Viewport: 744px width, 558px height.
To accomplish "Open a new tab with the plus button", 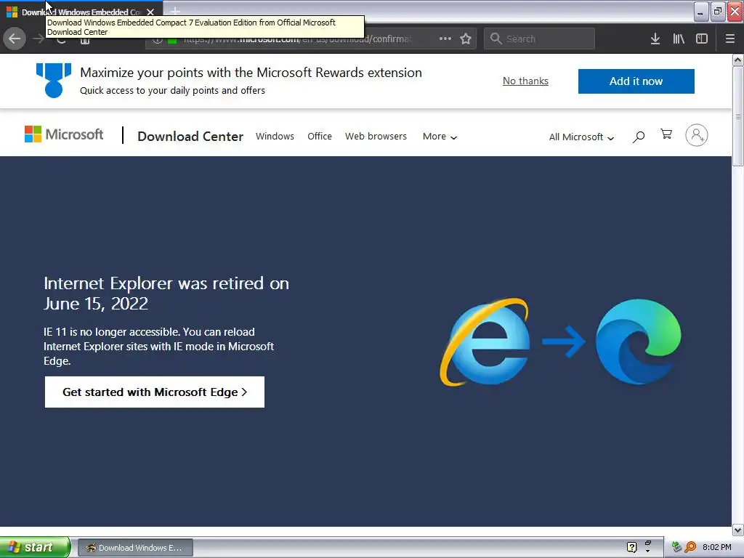I will 175,11.
